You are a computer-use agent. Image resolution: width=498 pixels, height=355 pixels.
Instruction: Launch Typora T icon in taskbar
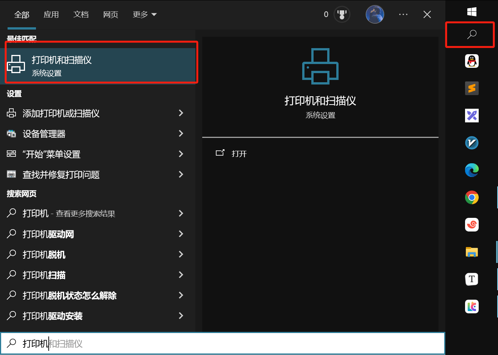471,279
